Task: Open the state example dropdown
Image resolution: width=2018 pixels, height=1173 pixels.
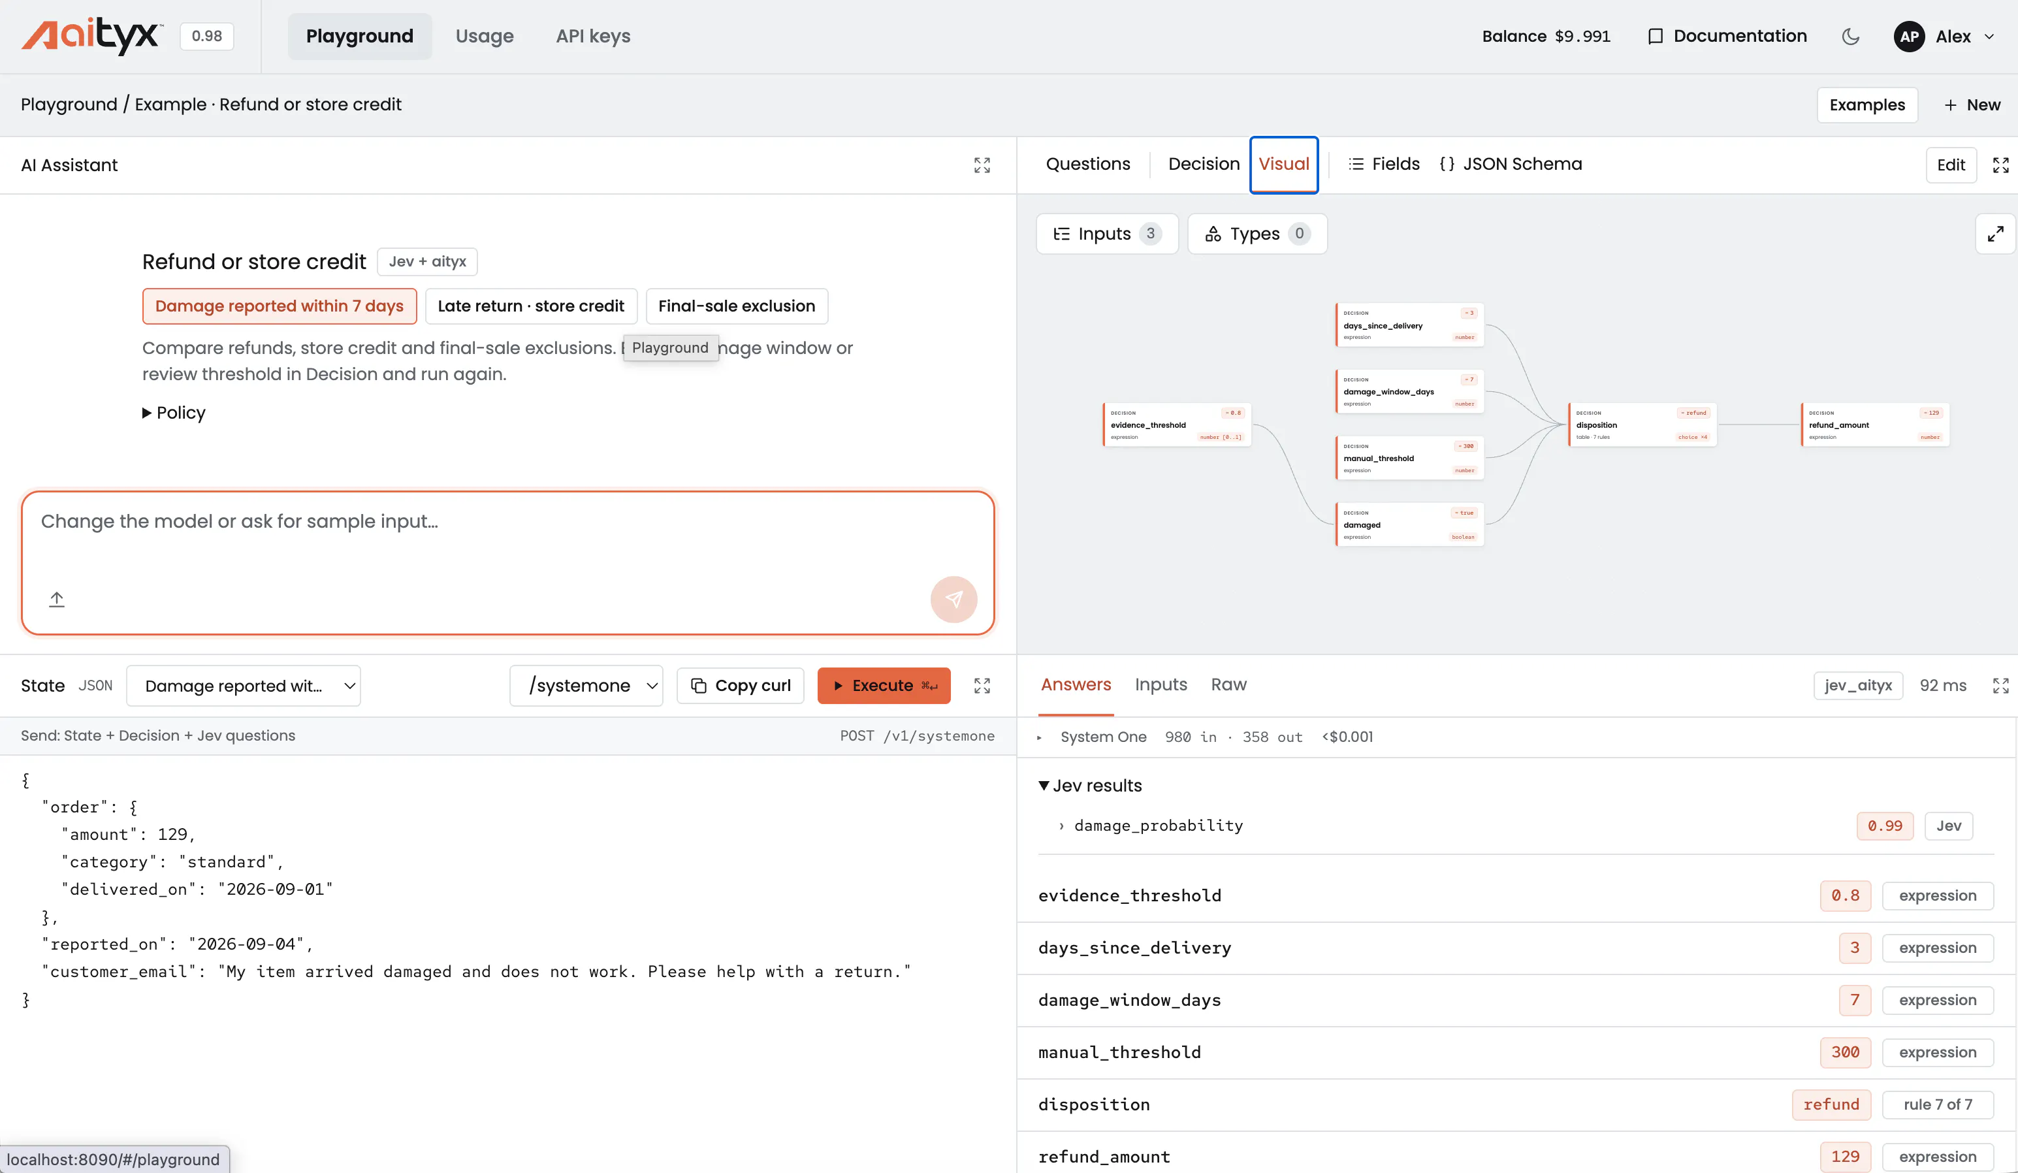Action: click(x=244, y=685)
